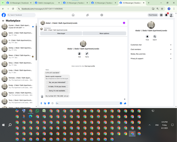Open Excel from the taskbar
177x142 pixels.
44,111
